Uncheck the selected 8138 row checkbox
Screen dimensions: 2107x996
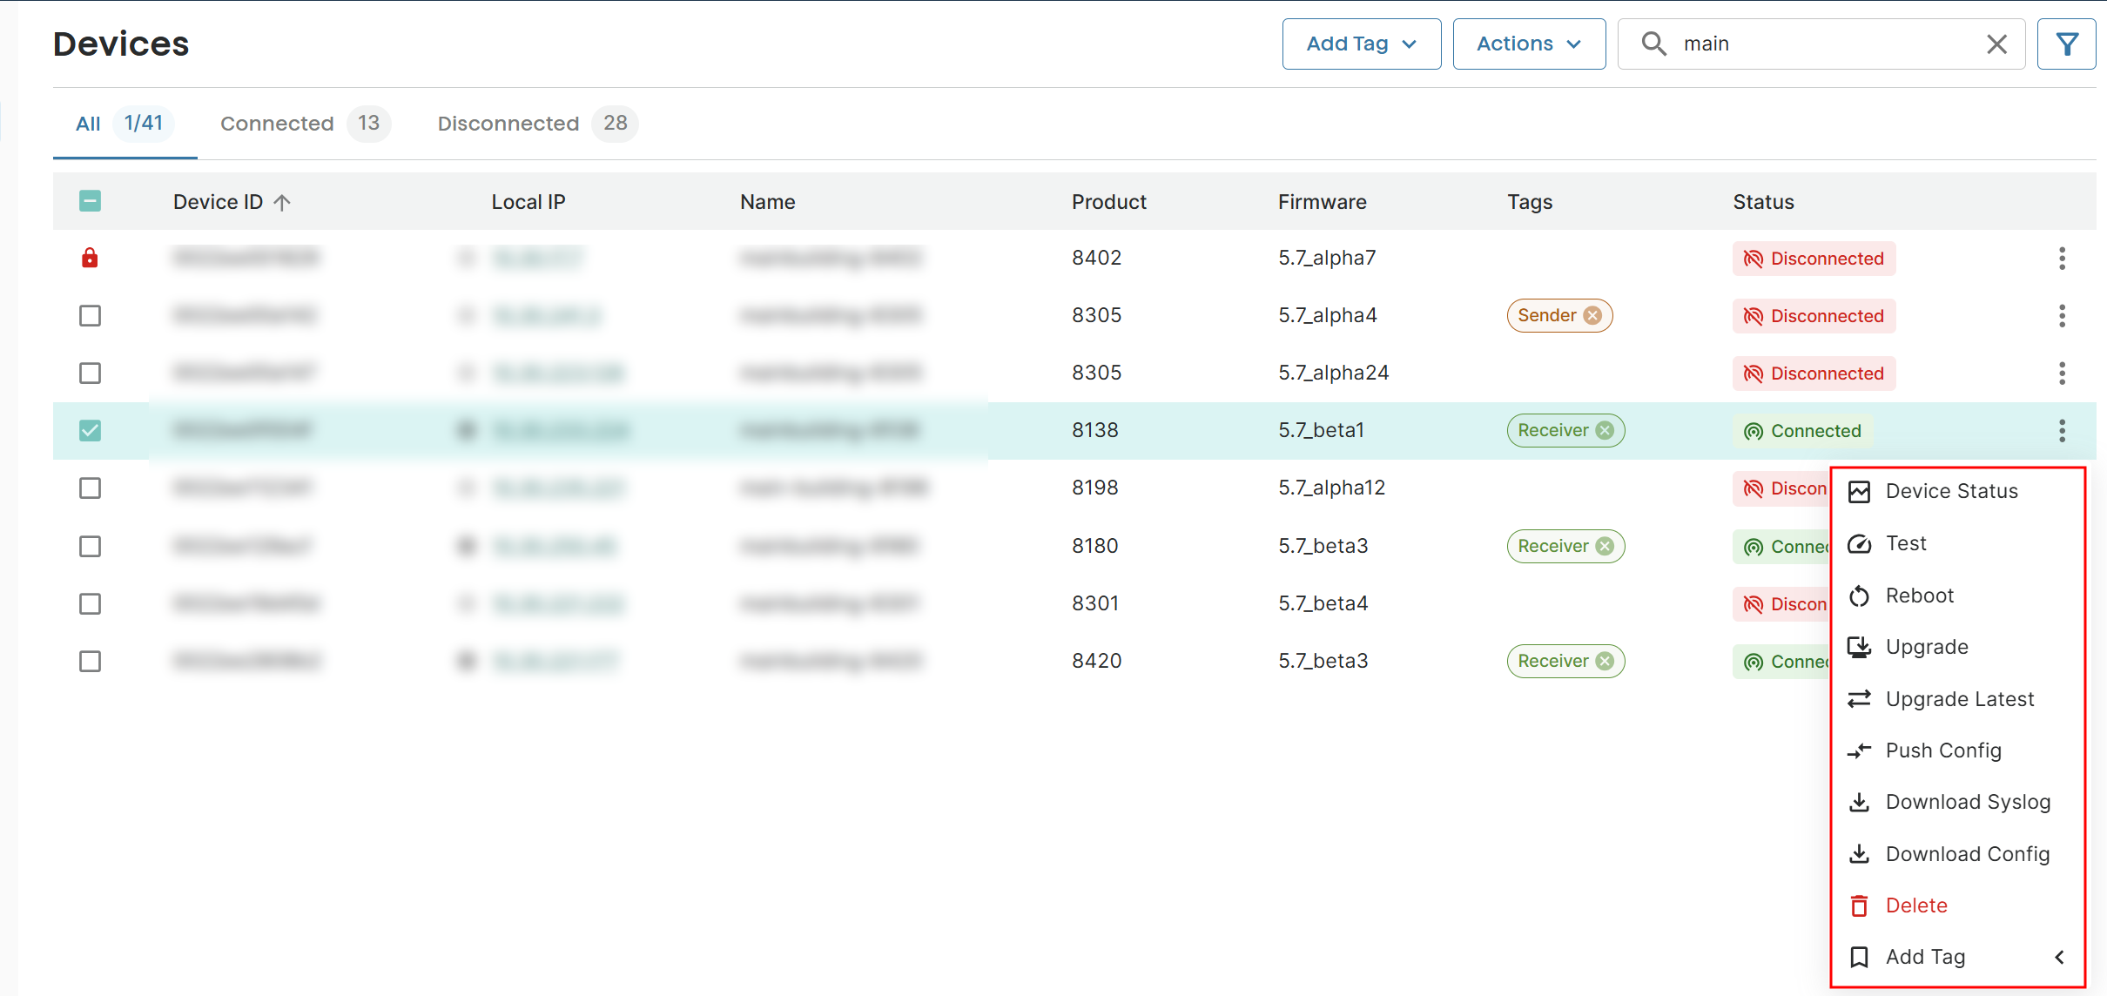click(90, 430)
